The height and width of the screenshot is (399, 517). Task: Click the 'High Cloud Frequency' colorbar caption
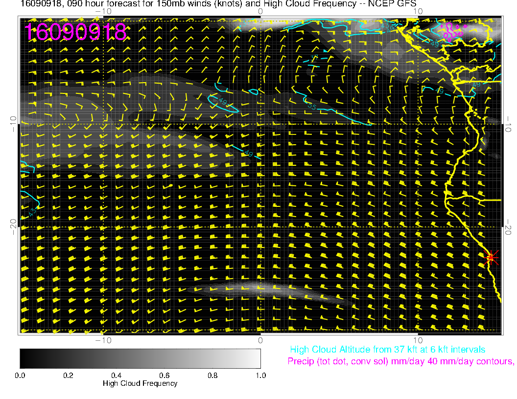(x=140, y=383)
